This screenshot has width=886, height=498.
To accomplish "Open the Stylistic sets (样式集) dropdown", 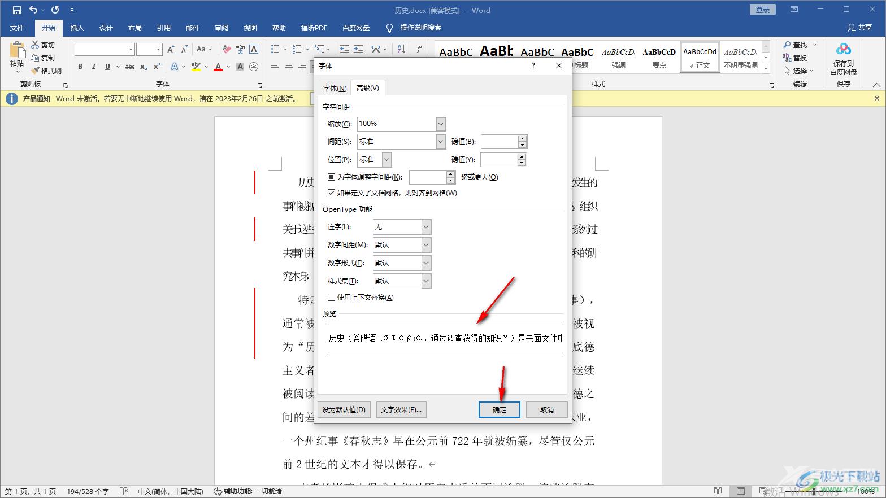I will (426, 281).
